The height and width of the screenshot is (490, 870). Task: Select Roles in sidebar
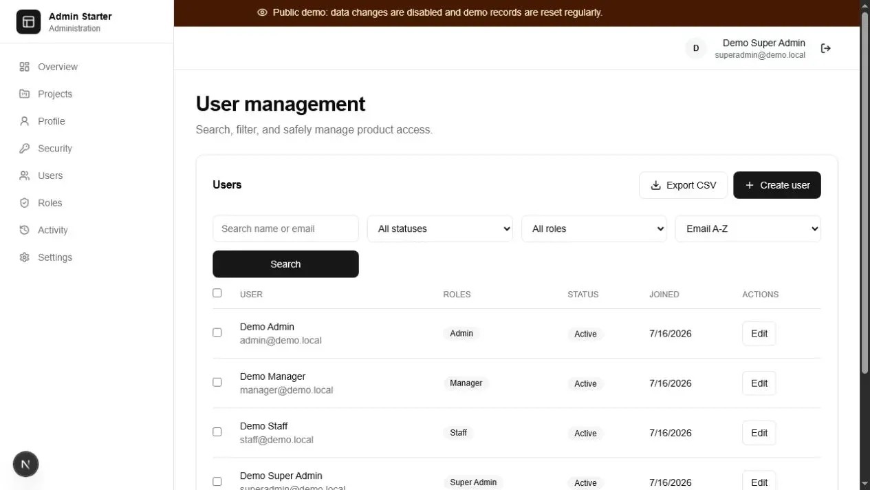[87, 203]
